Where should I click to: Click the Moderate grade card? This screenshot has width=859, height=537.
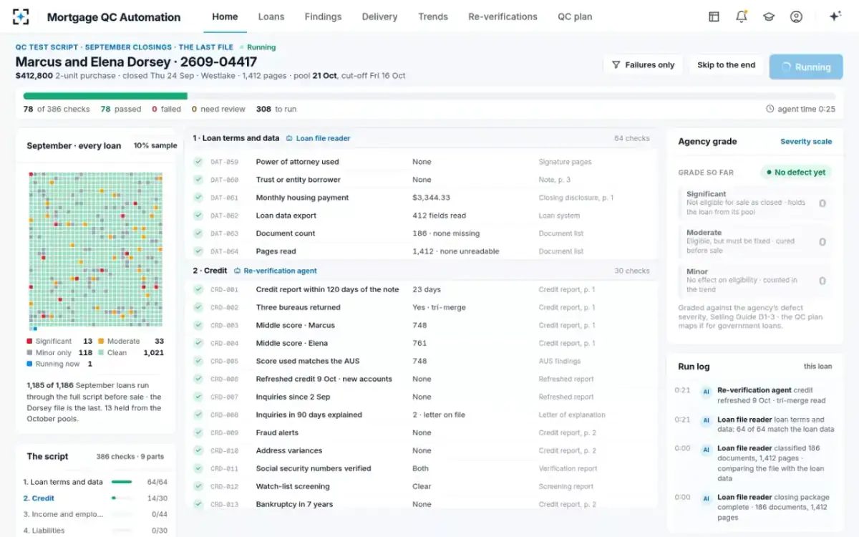[x=755, y=241]
